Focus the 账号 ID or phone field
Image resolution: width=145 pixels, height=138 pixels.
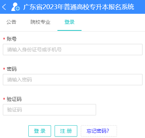[x=73, y=50]
